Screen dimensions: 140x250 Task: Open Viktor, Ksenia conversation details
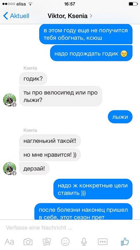(x=68, y=16)
